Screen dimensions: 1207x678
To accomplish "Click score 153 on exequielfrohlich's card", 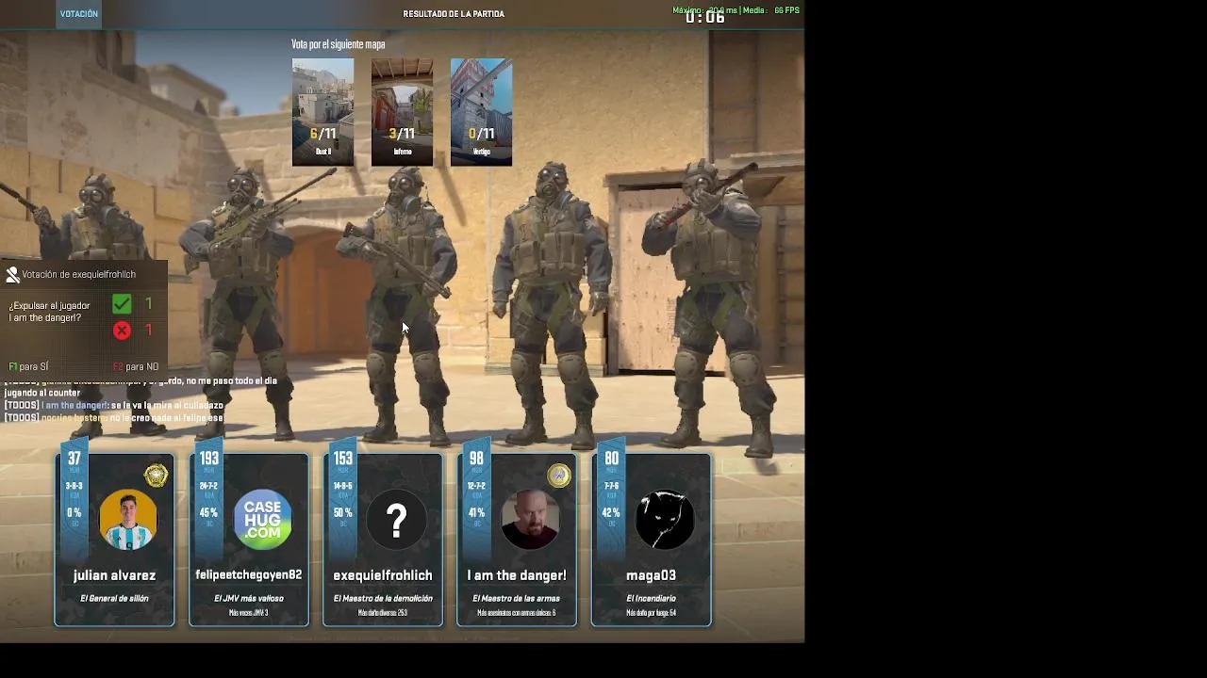I will [342, 460].
